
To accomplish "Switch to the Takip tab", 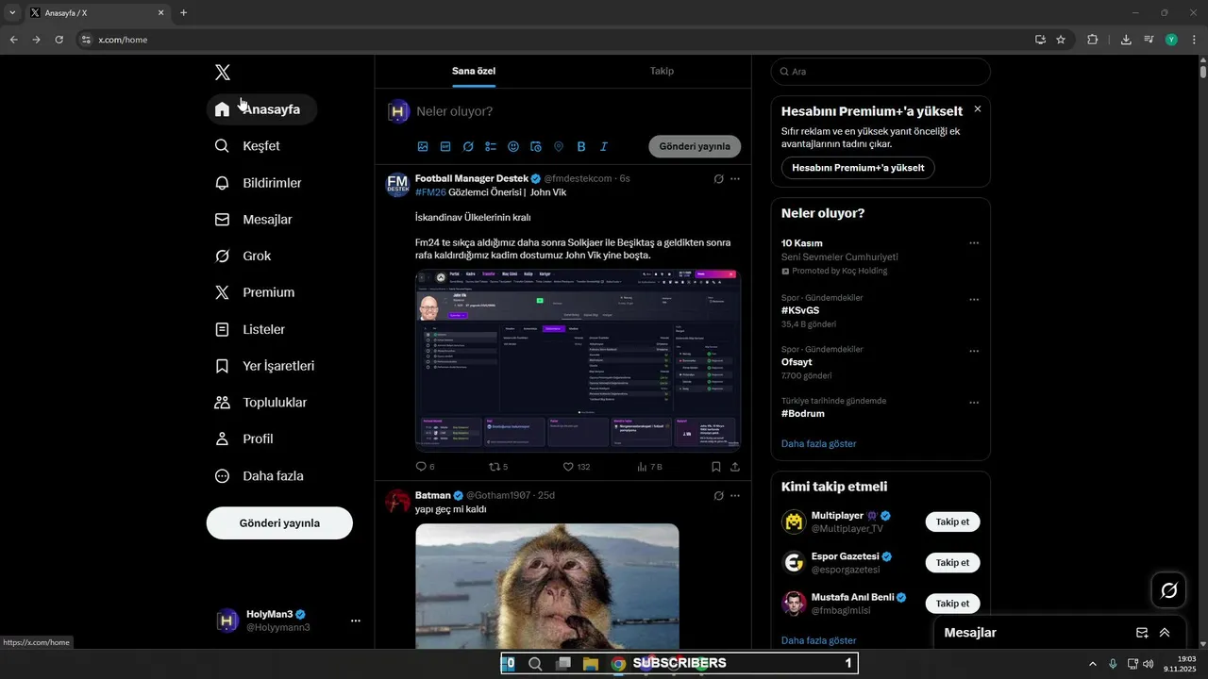I will [x=662, y=71].
